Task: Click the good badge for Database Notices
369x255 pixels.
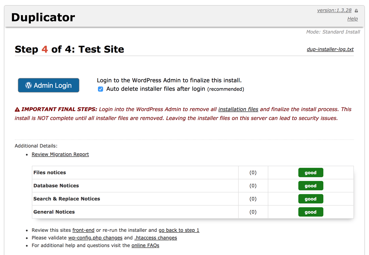Action: pyautogui.click(x=311, y=186)
